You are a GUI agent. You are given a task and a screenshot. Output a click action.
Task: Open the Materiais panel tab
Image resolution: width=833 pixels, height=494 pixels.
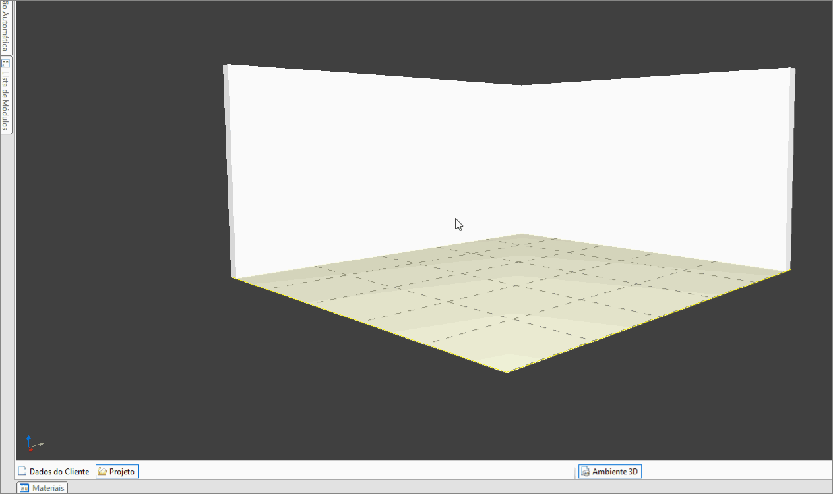tap(42, 488)
